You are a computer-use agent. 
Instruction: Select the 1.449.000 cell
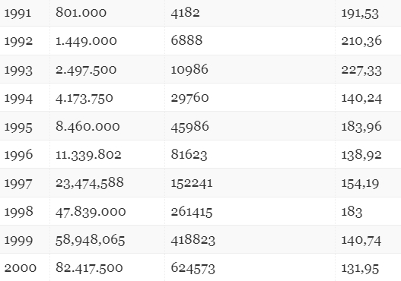coord(86,41)
